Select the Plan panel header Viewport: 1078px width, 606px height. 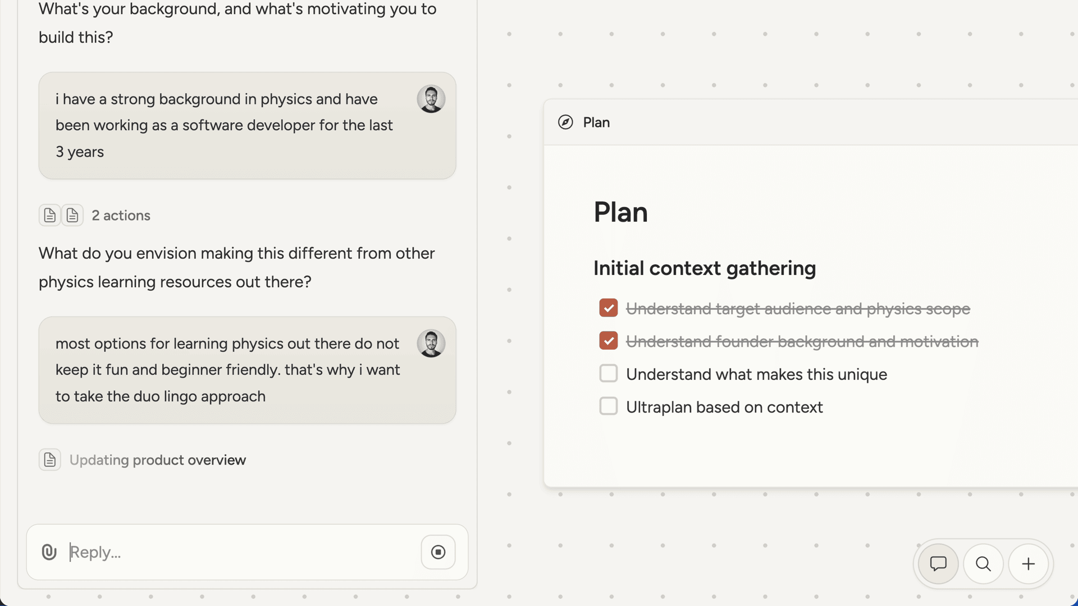coord(596,122)
